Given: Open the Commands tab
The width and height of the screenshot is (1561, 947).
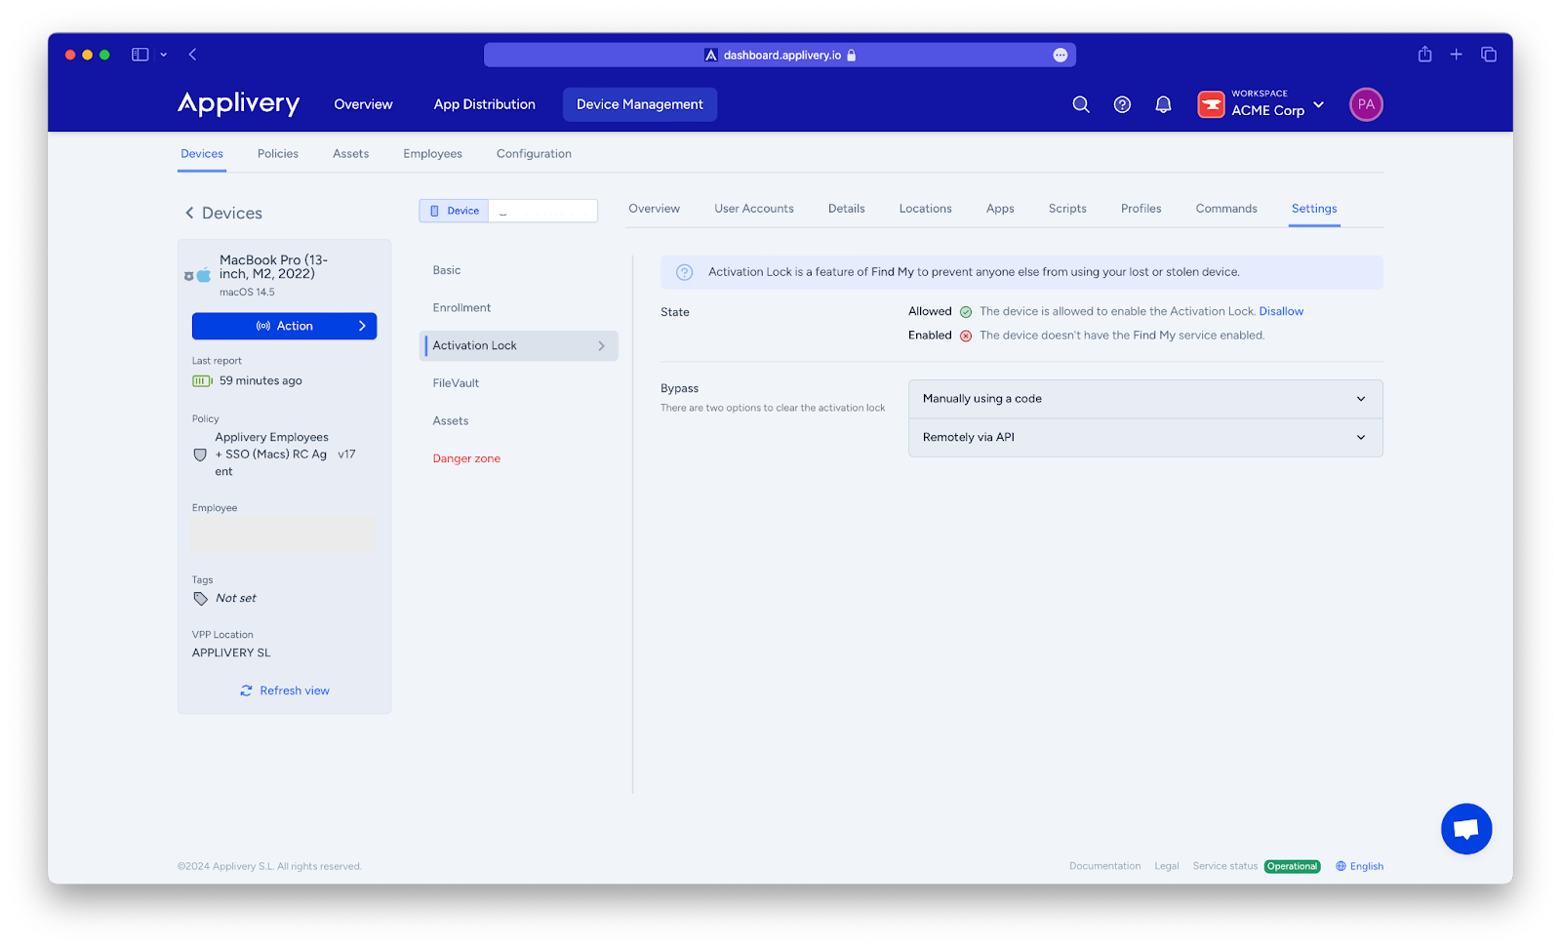Looking at the screenshot, I should [x=1226, y=209].
